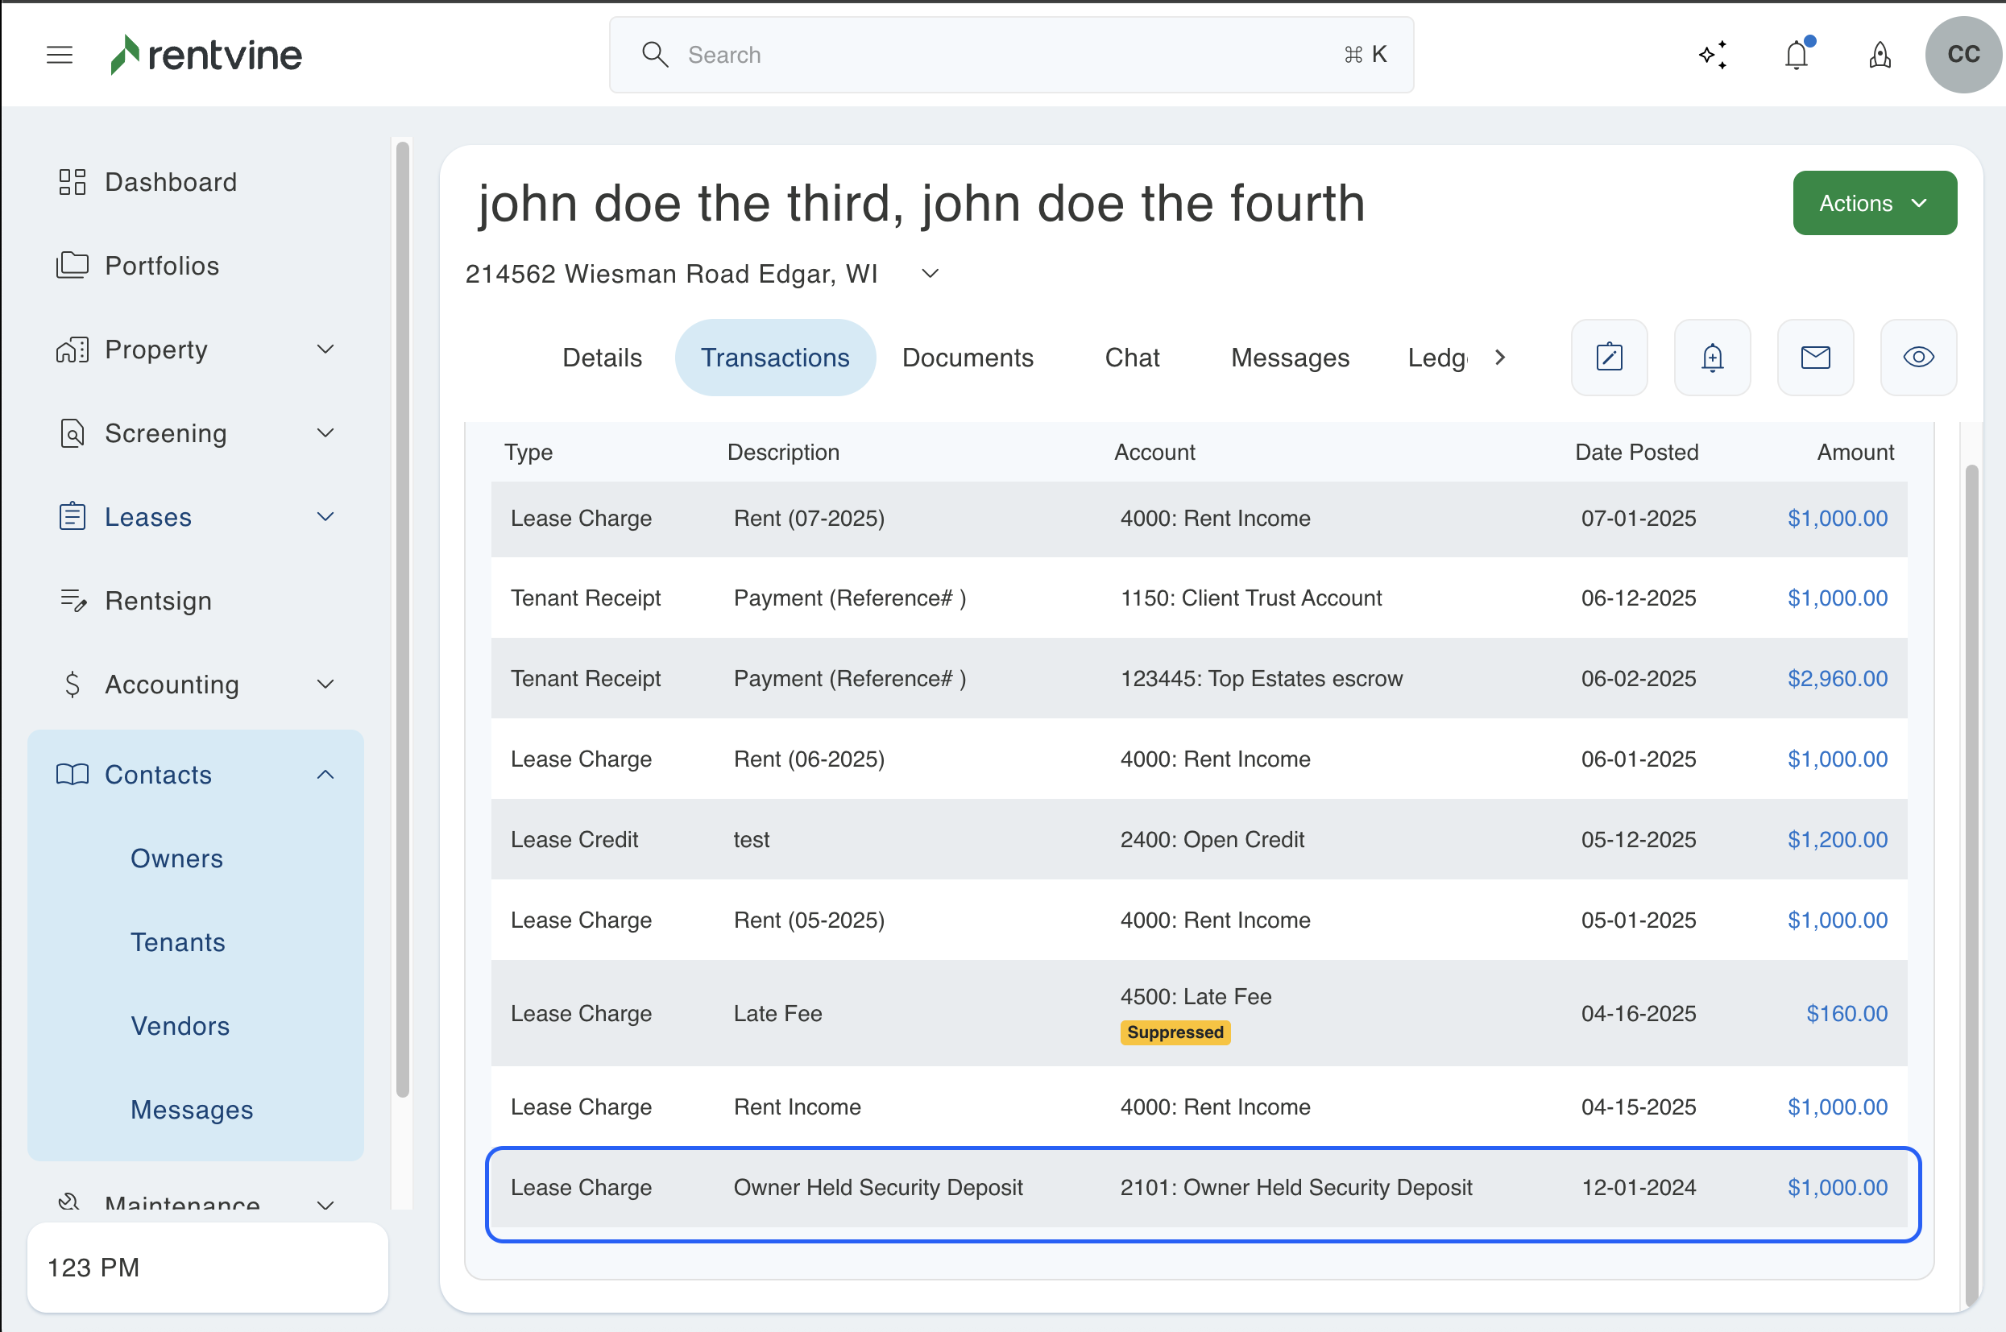
Task: Toggle the eye visibility icon button
Action: click(x=1918, y=358)
